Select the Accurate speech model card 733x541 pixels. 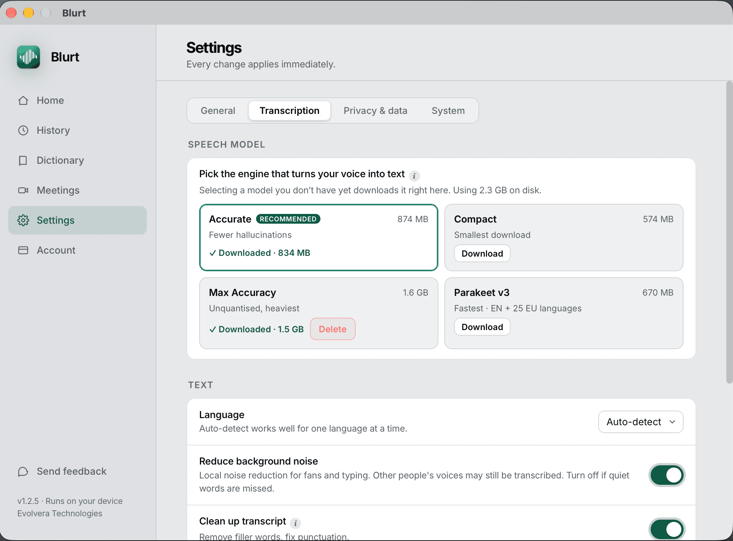click(x=319, y=237)
